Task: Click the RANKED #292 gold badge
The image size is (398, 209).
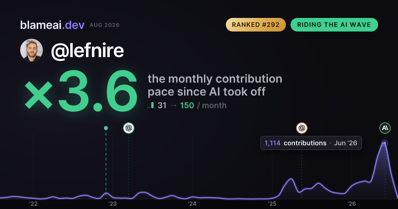Action: 256,25
